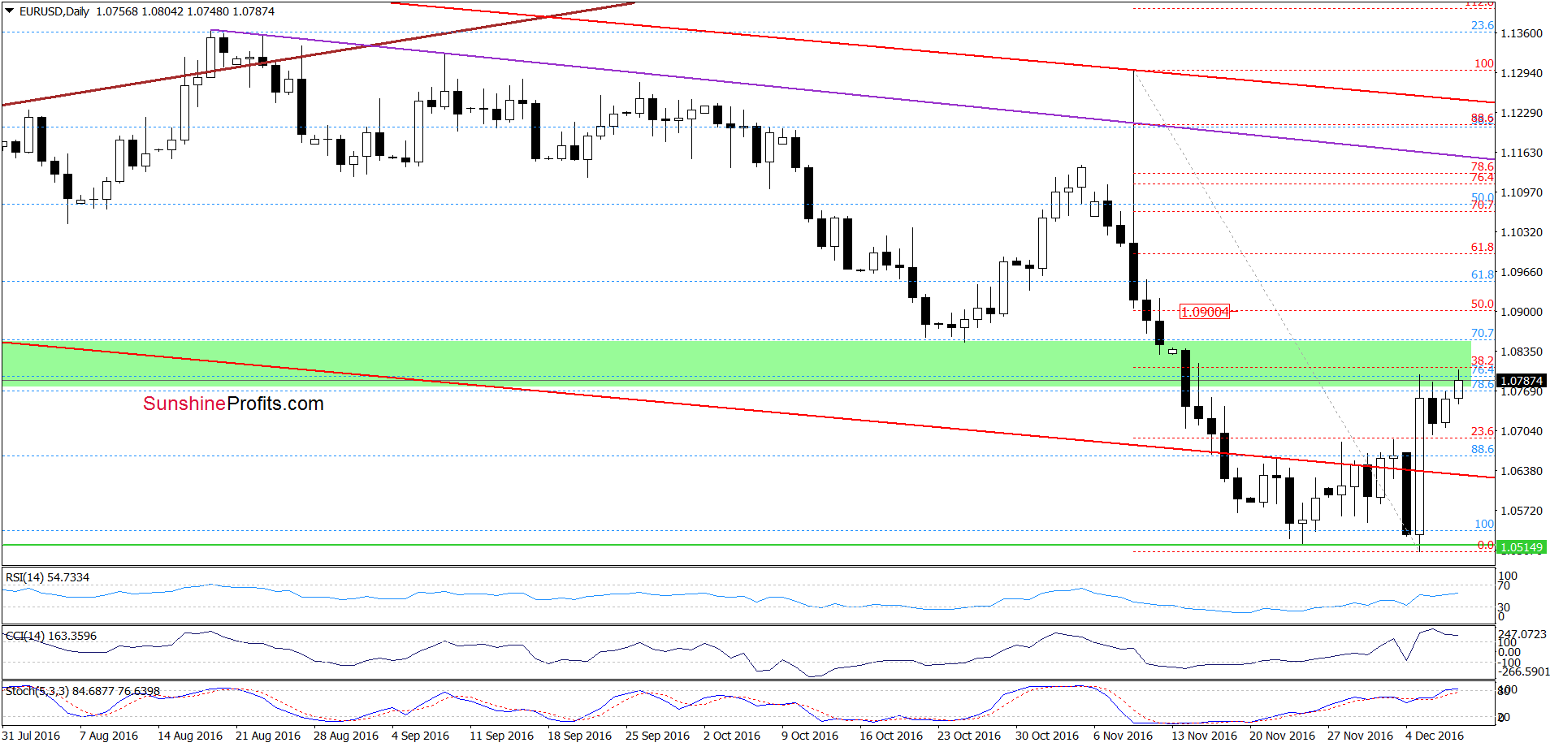Click the 7 Aug 2016 date label
This screenshot has width=1550, height=747.
click(109, 736)
